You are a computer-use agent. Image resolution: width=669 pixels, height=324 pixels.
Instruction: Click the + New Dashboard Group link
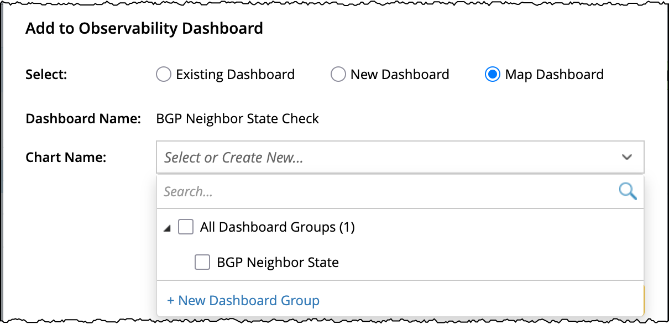coord(243,301)
